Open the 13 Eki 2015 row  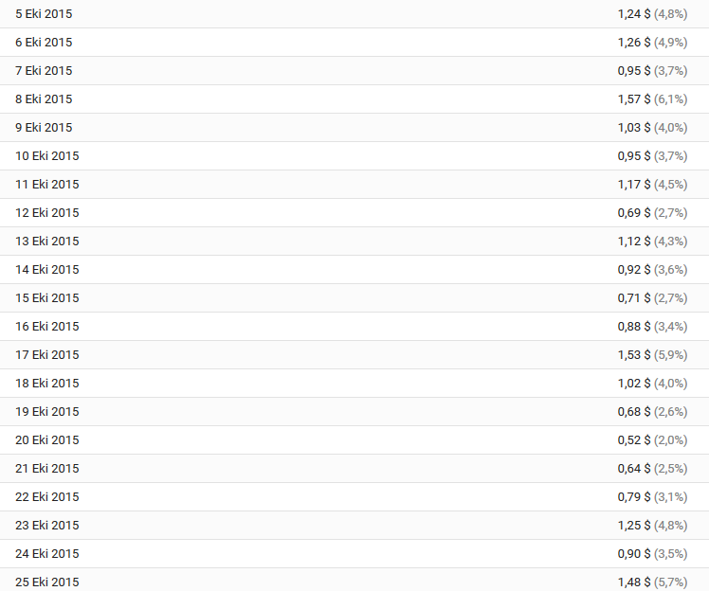coord(354,242)
